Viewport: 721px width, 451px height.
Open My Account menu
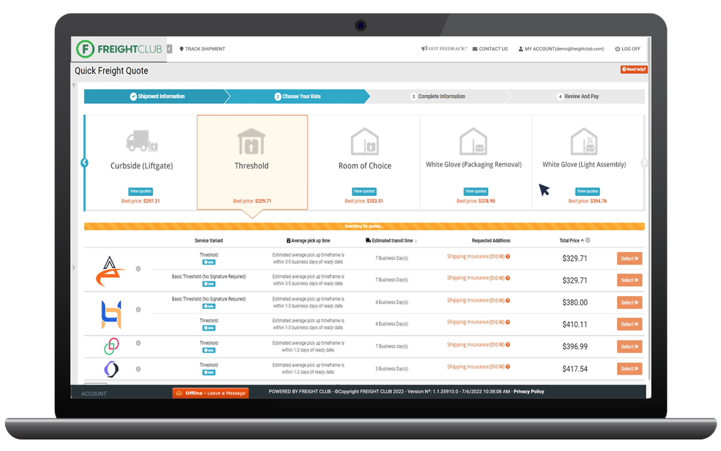point(561,49)
